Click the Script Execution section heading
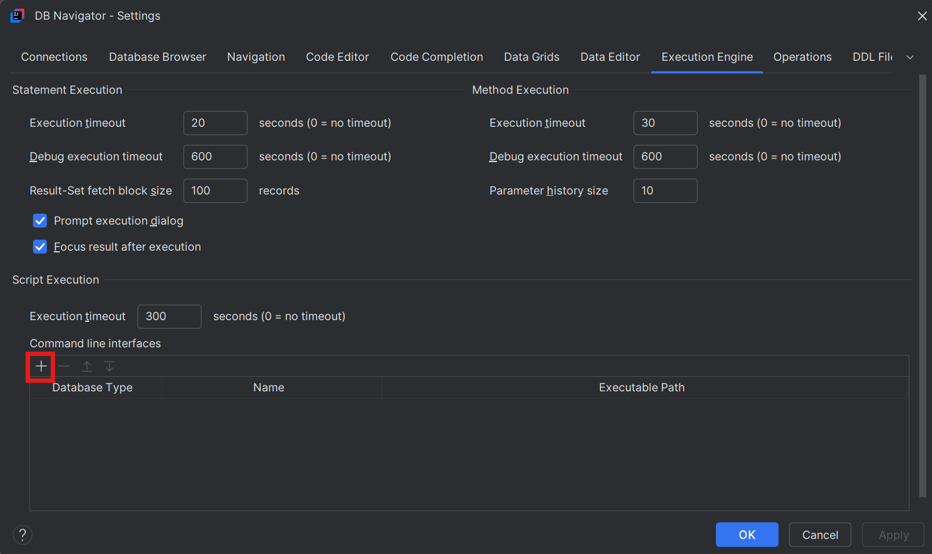Screen dimensions: 932x554 coord(56,280)
